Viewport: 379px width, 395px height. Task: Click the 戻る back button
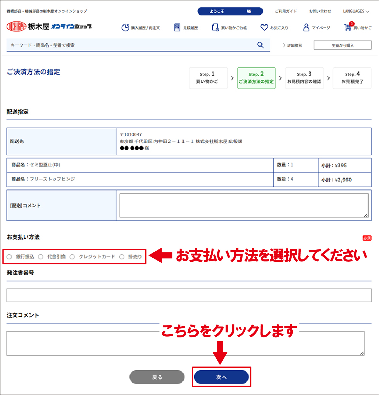coord(157,377)
